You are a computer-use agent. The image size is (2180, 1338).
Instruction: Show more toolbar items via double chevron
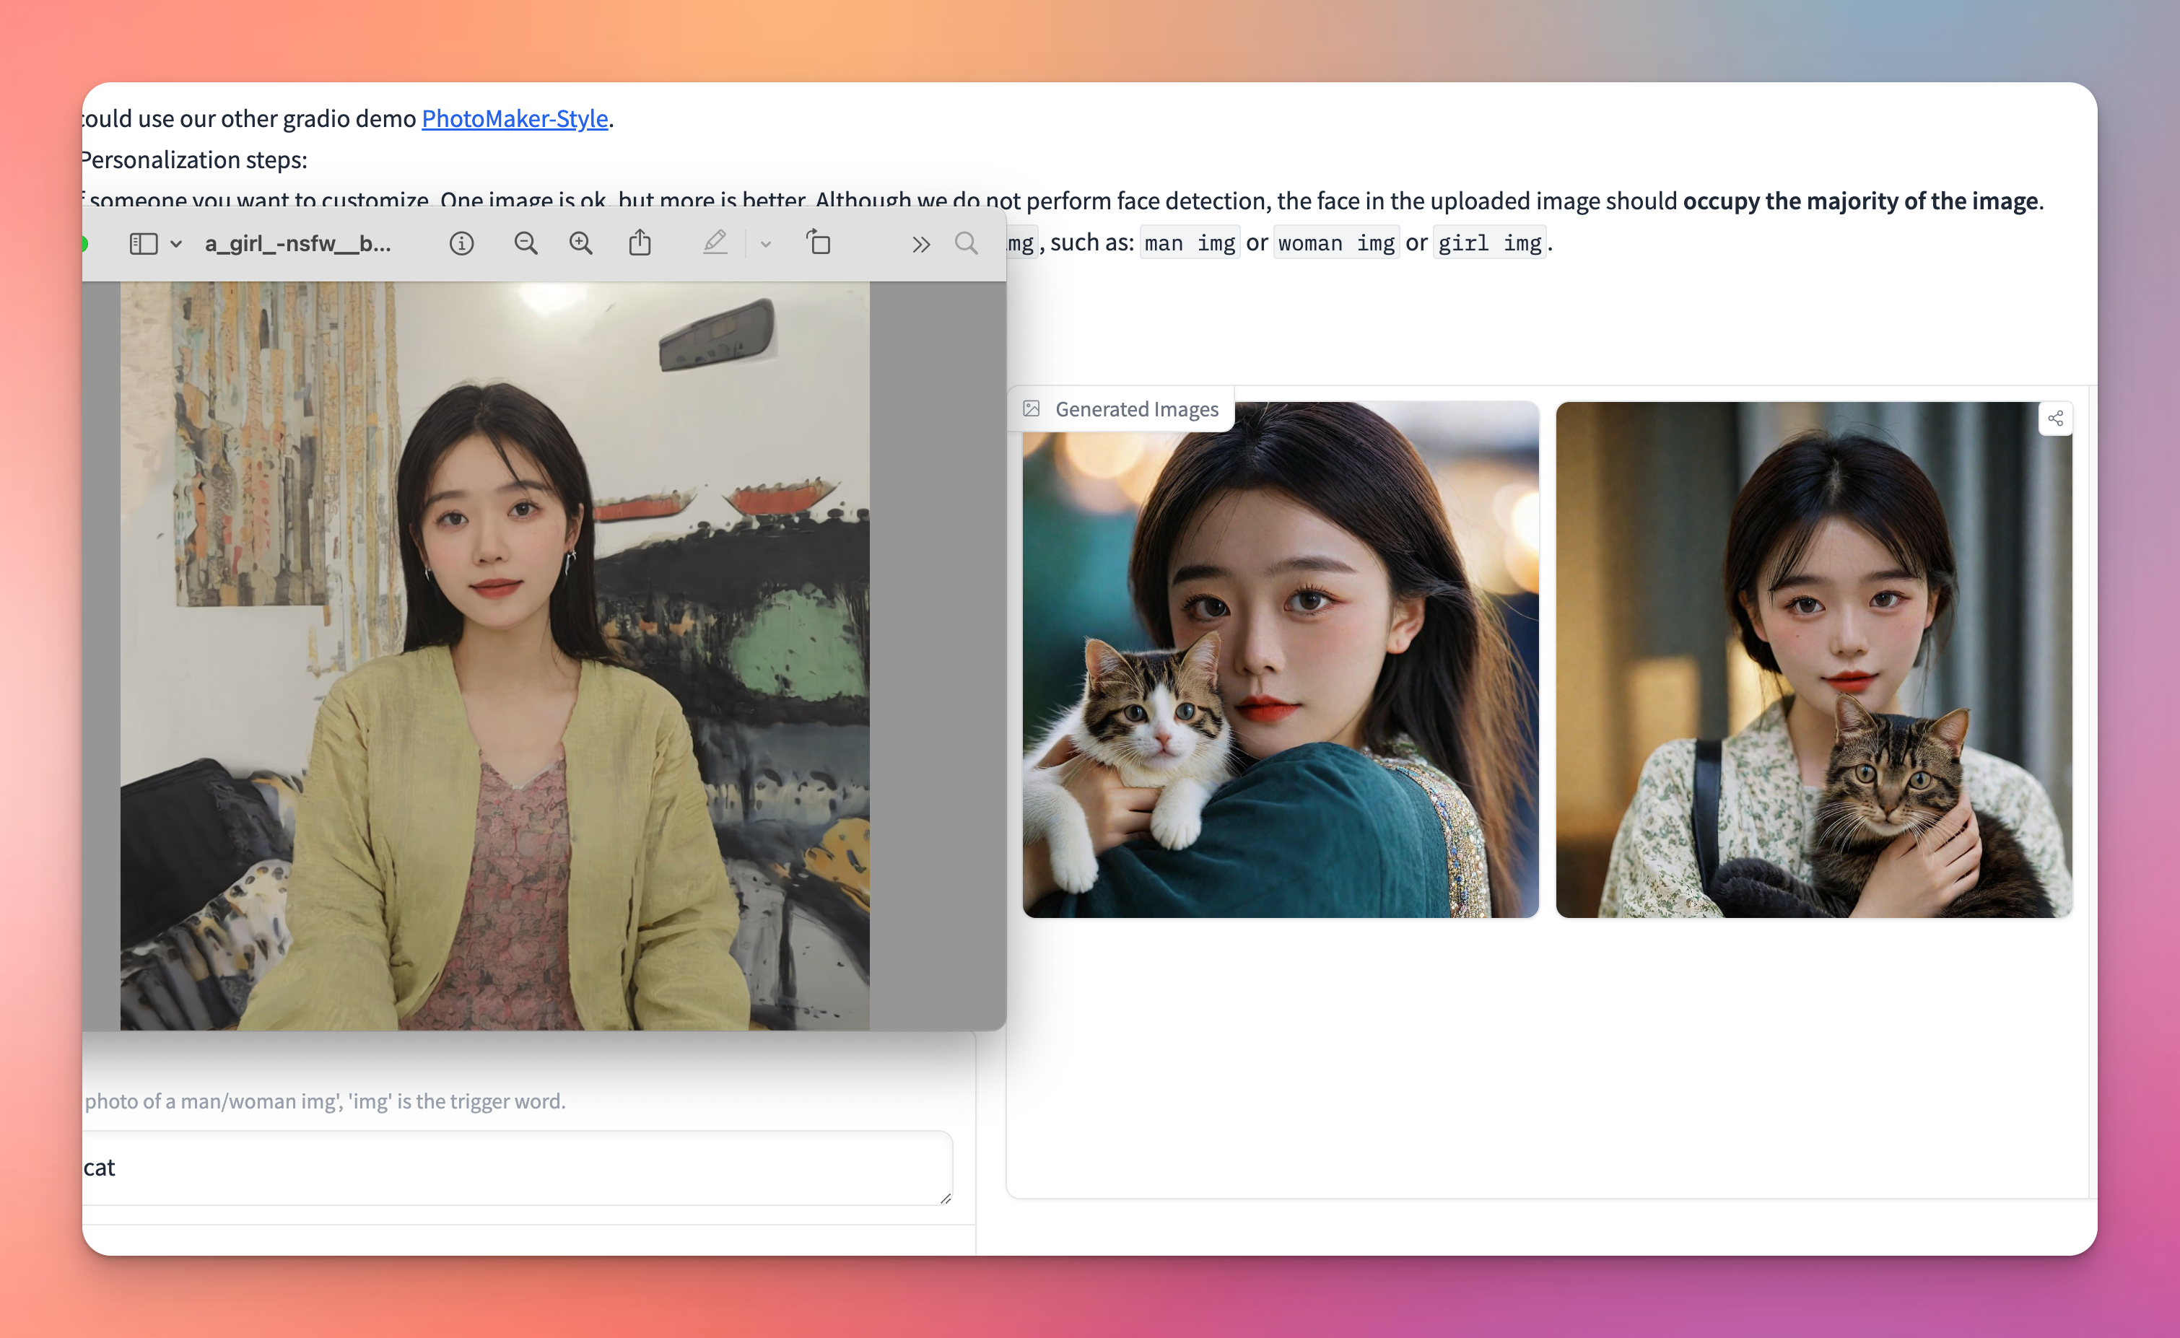[x=921, y=244]
